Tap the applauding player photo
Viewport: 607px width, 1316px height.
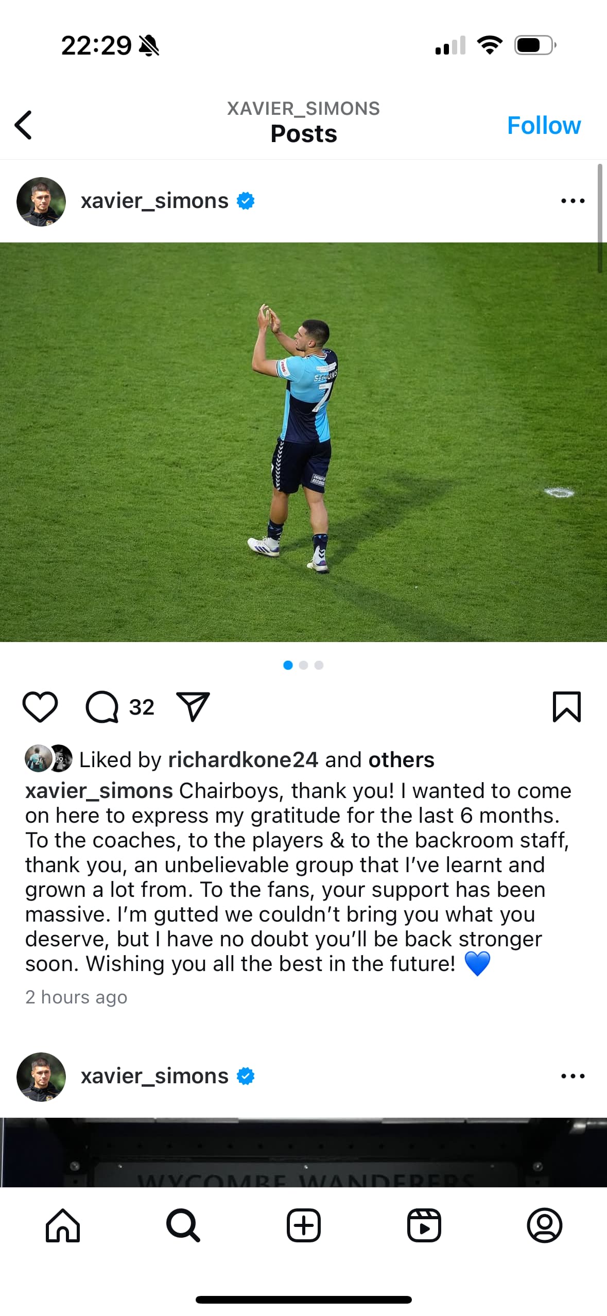303,442
